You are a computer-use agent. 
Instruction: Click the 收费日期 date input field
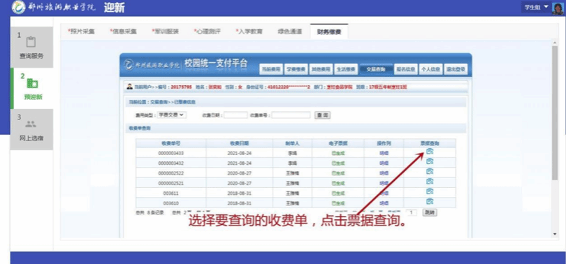coord(235,115)
